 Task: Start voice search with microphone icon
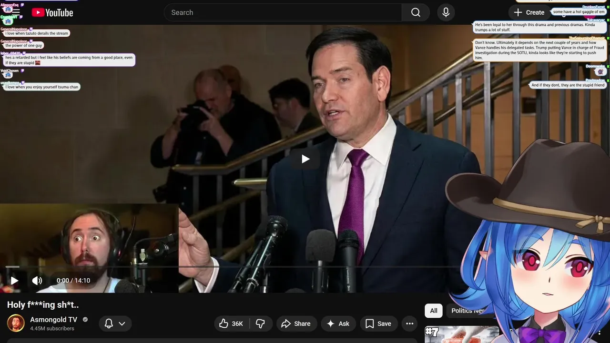(446, 12)
